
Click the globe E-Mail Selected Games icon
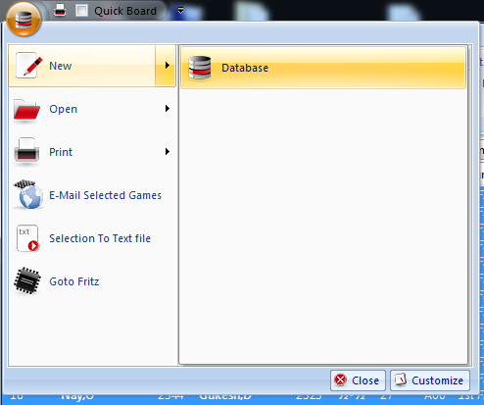pyautogui.click(x=28, y=194)
